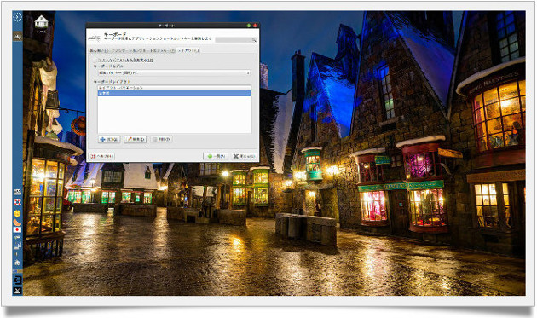Screen dimensions: 537x318
Task: Open the applications menu star-ring icon
Action: pyautogui.click(x=17, y=17)
